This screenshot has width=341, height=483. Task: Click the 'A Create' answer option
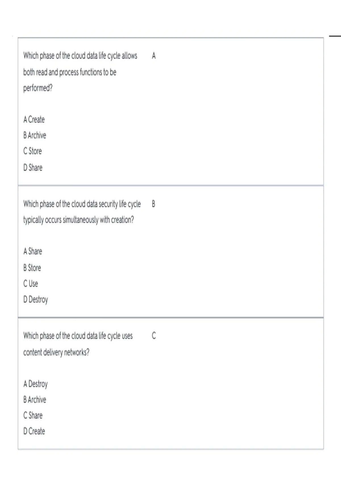click(x=34, y=120)
